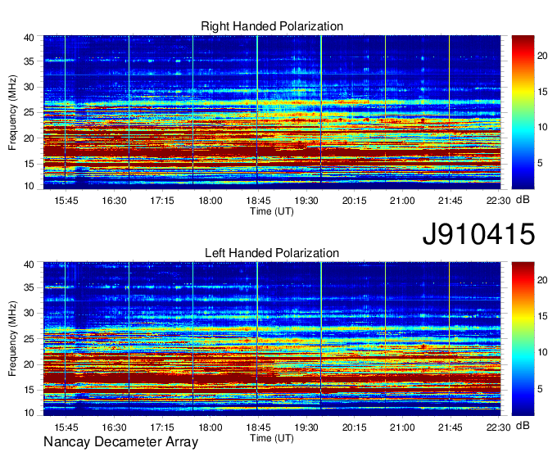Click the 18:00 tick on Right Handed plot
557x452 pixels.
[211, 201]
